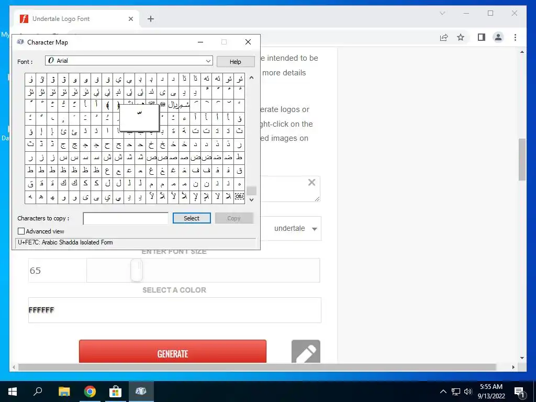
Task: Click the Chrome share page icon
Action: [444, 37]
